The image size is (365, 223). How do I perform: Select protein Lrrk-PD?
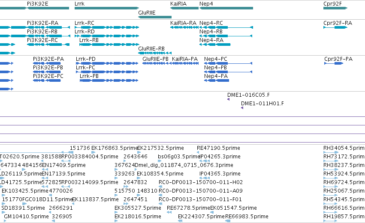click(86, 59)
